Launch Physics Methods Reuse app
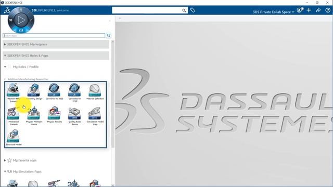Screen dimensions: 333x187 coord(34,116)
